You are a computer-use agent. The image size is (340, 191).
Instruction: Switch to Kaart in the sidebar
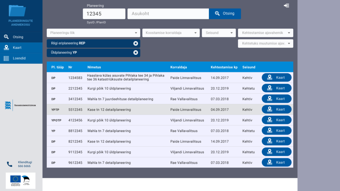21,48
